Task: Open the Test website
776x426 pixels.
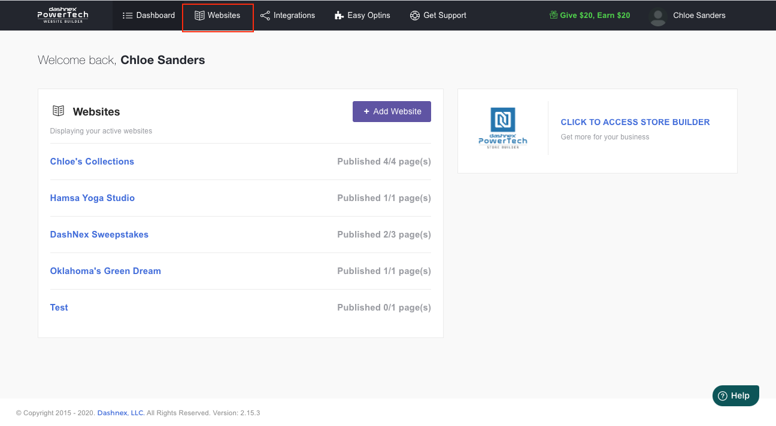Action: click(59, 308)
